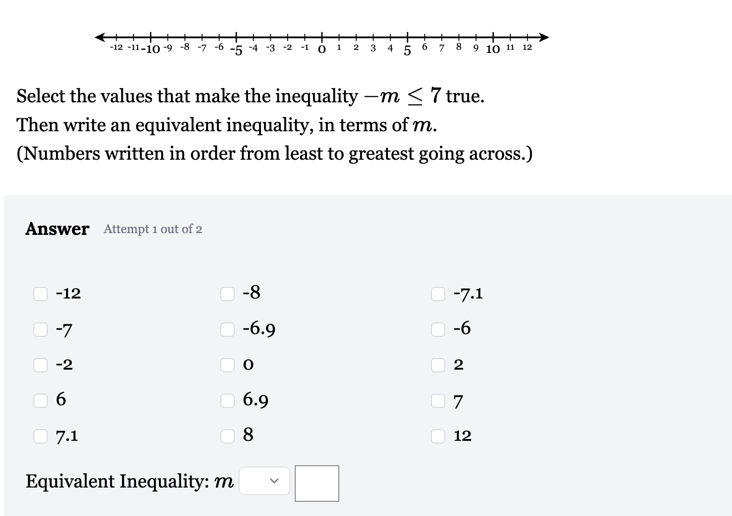Click the Attempt 1 out of 2 label
This screenshot has height=516, width=732.
tap(153, 230)
